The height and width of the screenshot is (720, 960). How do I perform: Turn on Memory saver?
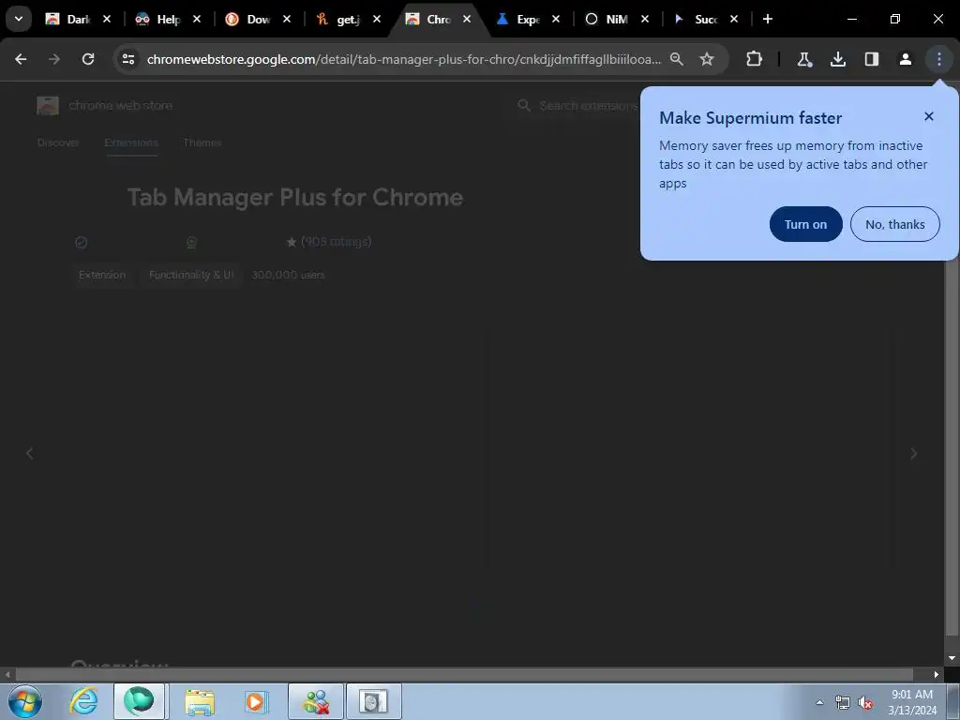point(805,224)
